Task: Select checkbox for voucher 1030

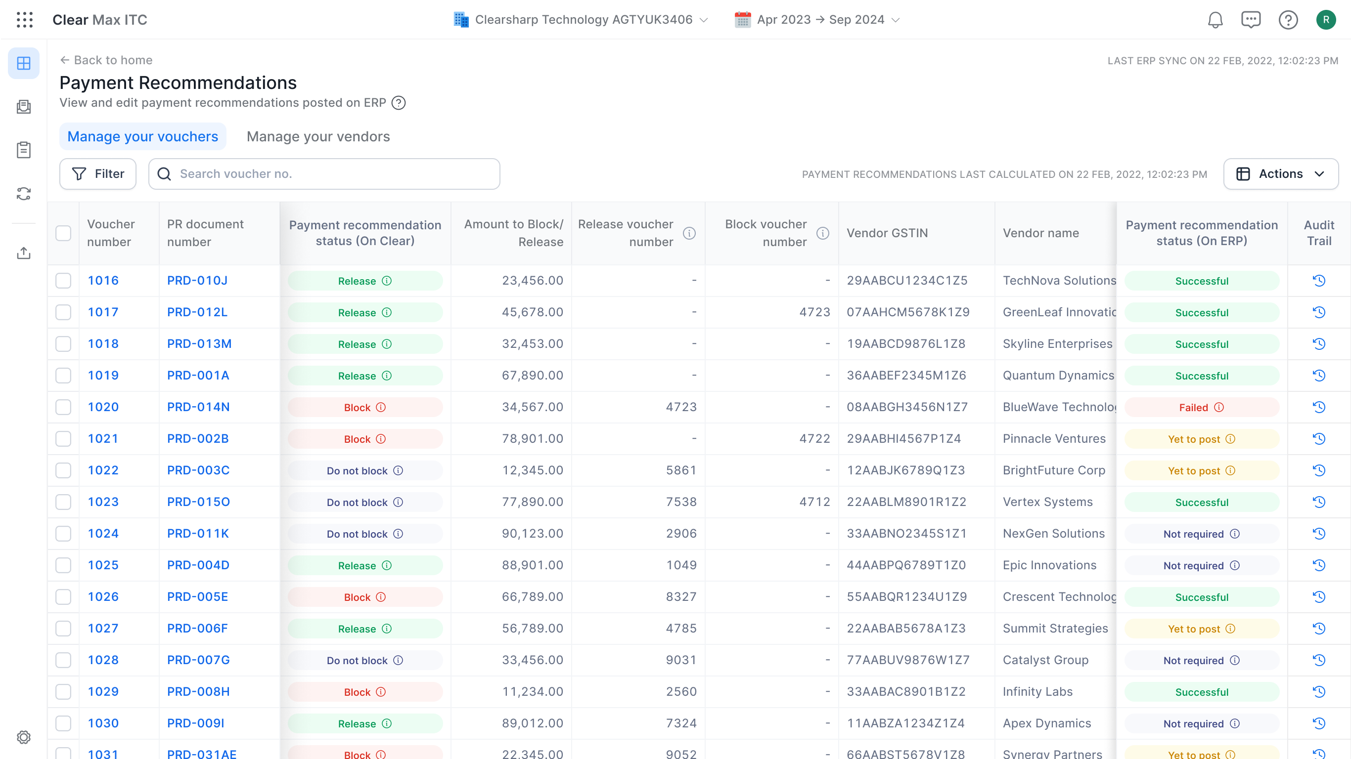Action: pos(63,724)
